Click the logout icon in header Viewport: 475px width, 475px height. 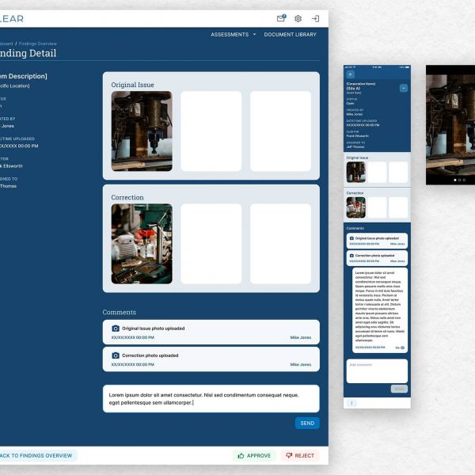[x=315, y=18]
